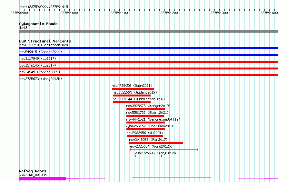
Task: Select the red nsv3117949 variant bar
Action: coord(148,62)
